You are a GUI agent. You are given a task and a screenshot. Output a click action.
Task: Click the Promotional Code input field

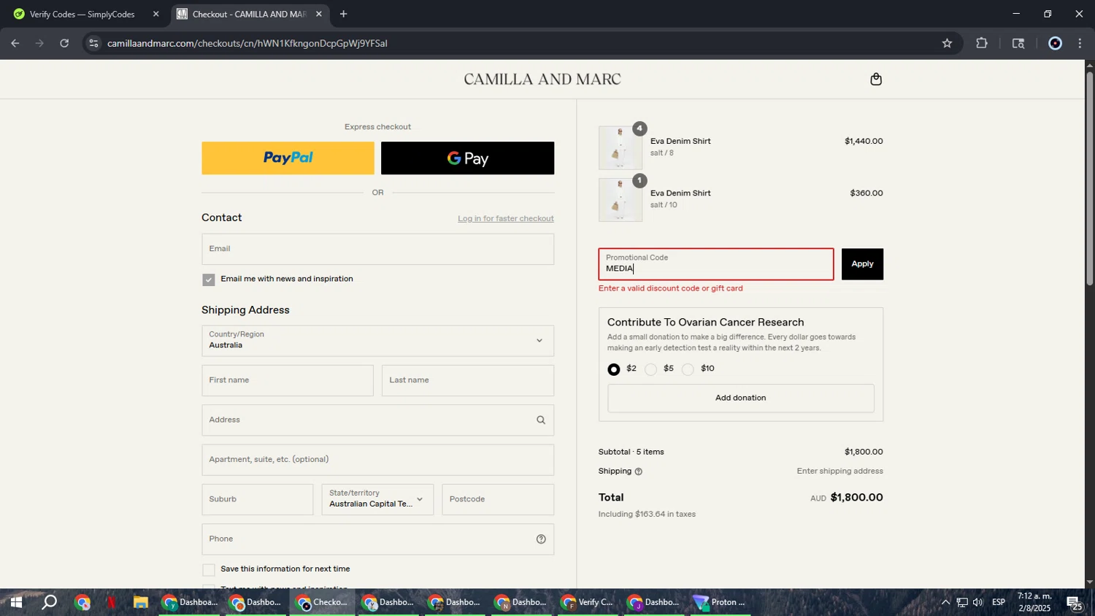coord(716,264)
